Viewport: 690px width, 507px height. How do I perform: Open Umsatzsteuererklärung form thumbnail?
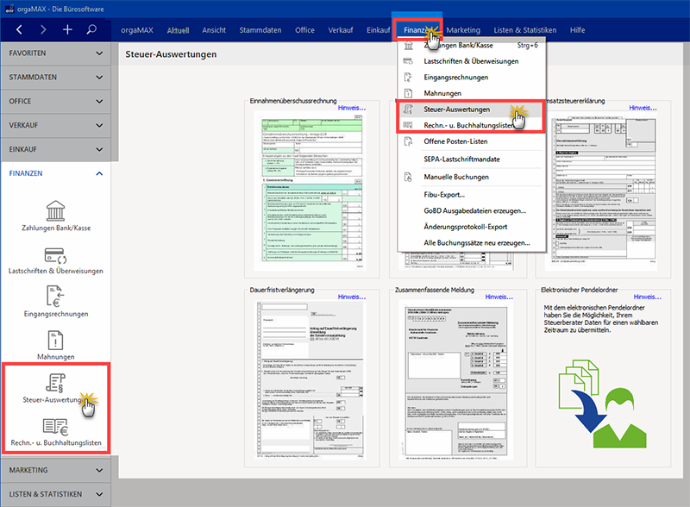coord(600,190)
